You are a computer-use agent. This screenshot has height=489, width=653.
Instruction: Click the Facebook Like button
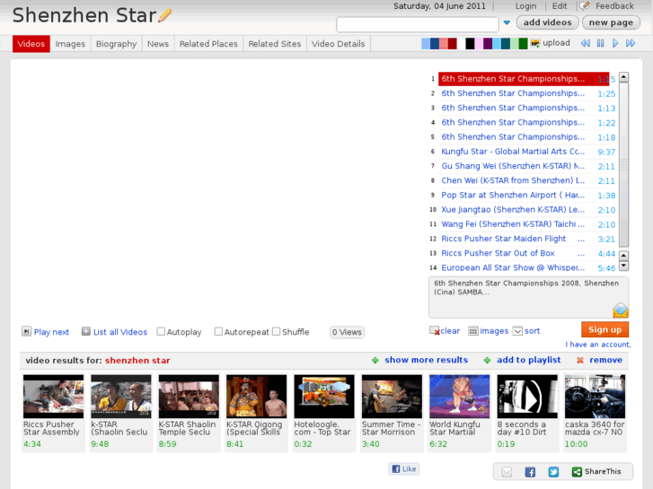click(x=404, y=469)
